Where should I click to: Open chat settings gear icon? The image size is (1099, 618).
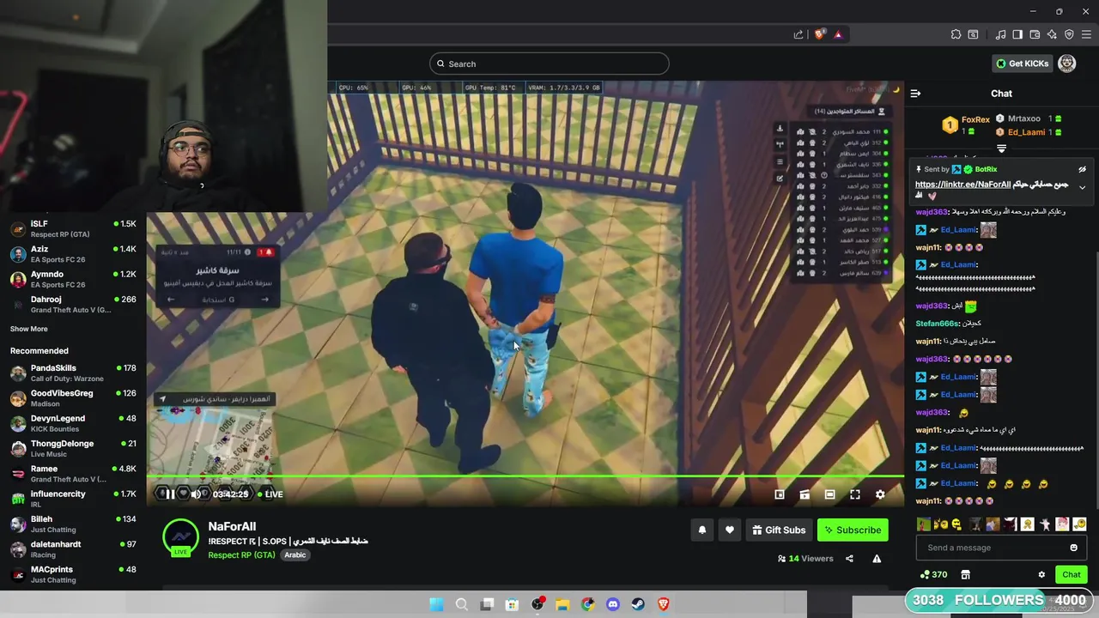coord(1041,575)
